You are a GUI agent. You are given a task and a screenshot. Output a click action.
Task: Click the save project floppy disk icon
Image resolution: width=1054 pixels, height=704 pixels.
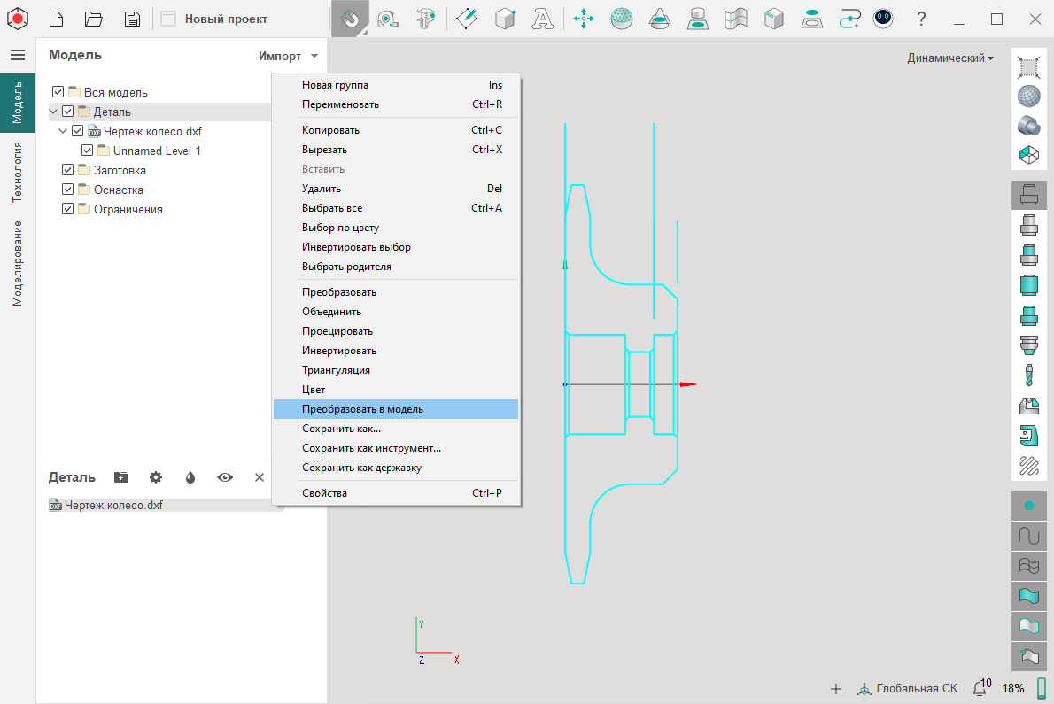pos(132,19)
